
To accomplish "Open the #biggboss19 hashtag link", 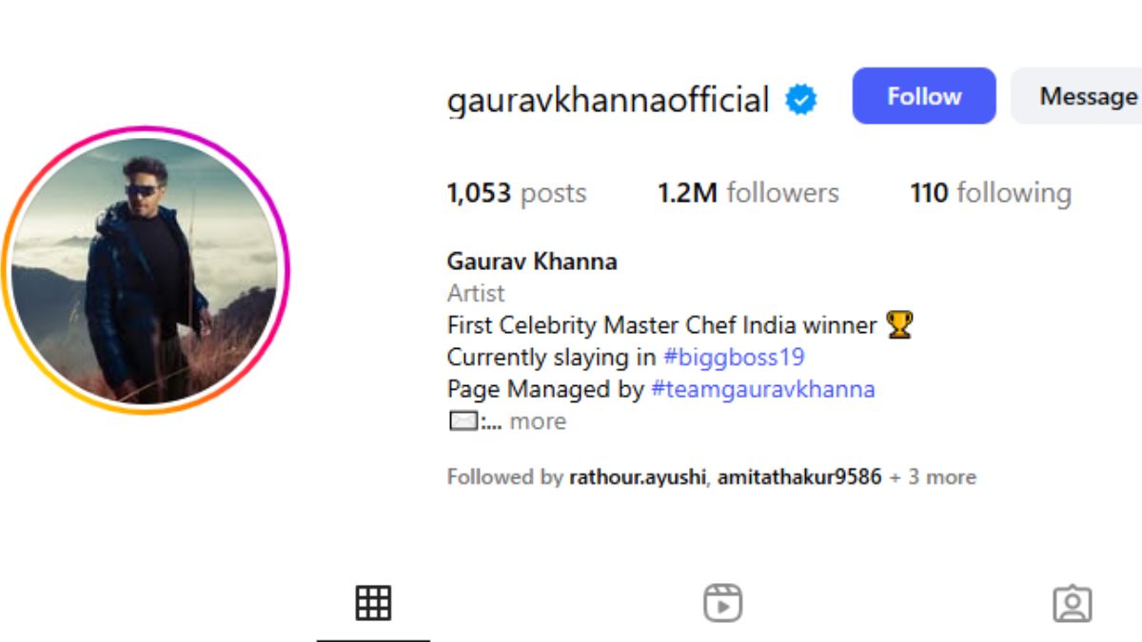I will pyautogui.click(x=734, y=358).
